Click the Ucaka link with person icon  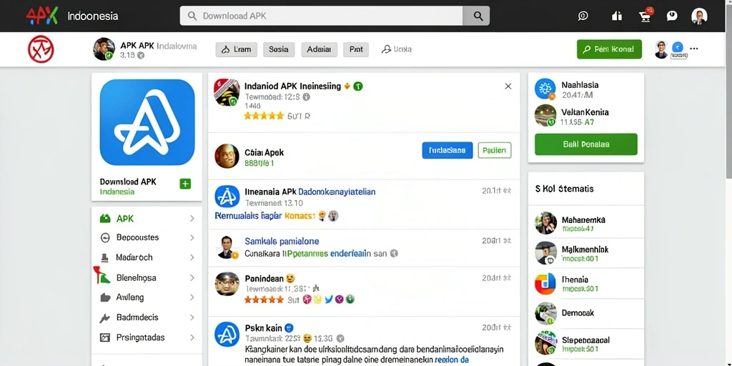pyautogui.click(x=397, y=49)
